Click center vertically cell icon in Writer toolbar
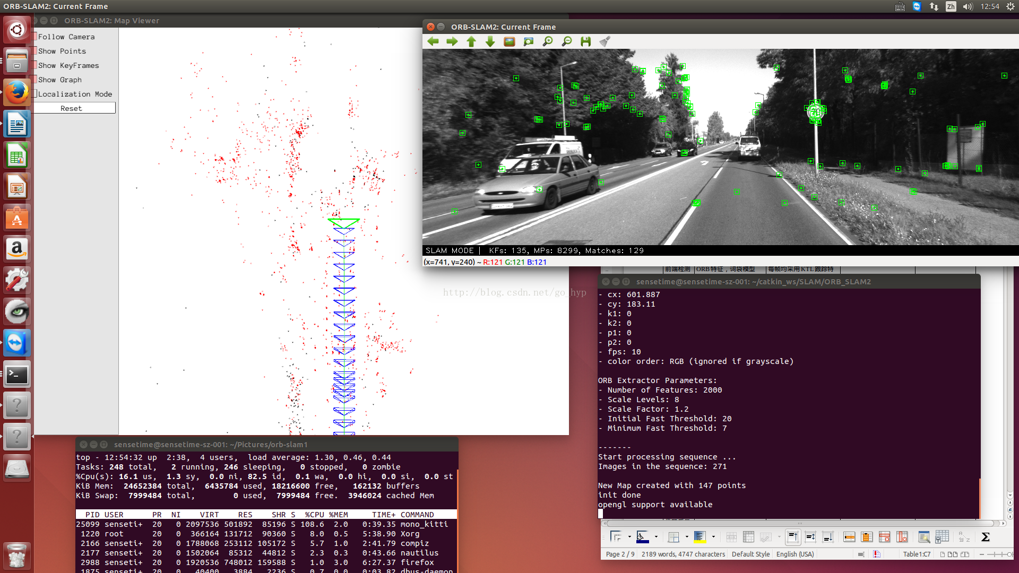Viewport: 1019px width, 573px height. coord(810,537)
